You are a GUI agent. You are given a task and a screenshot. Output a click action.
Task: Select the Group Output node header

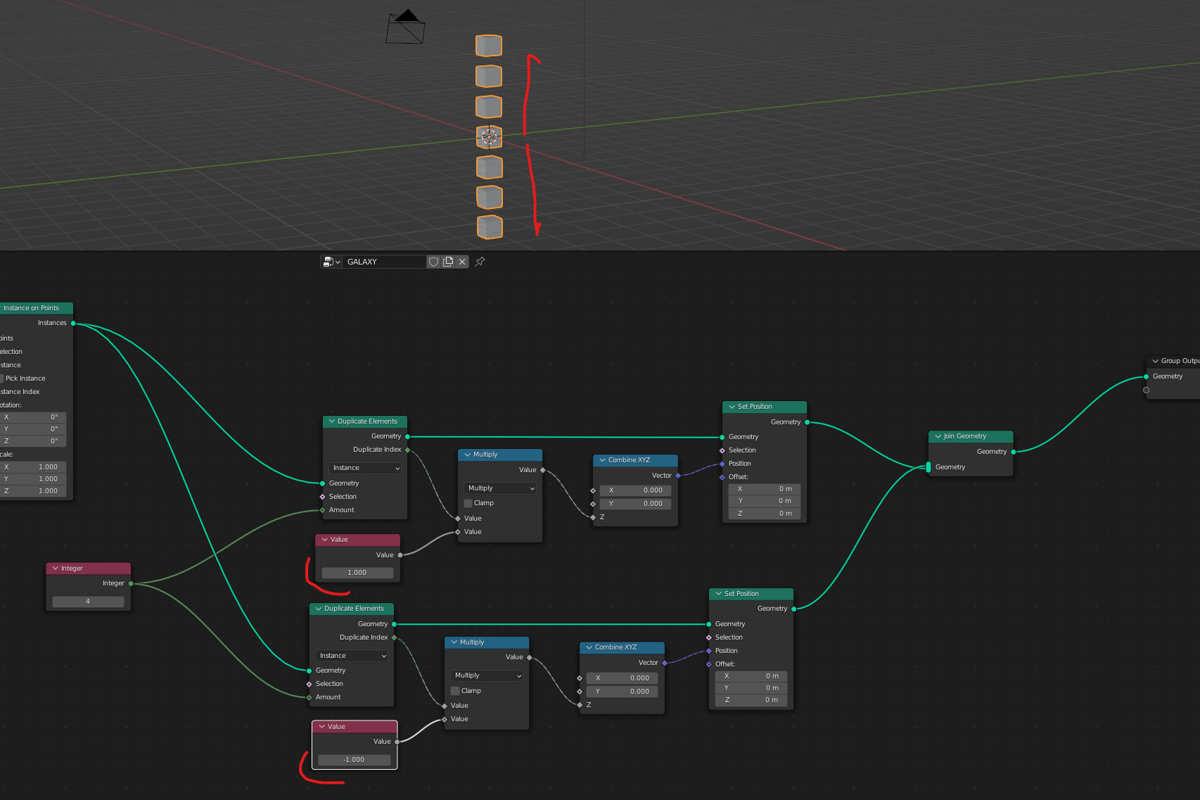point(1178,361)
